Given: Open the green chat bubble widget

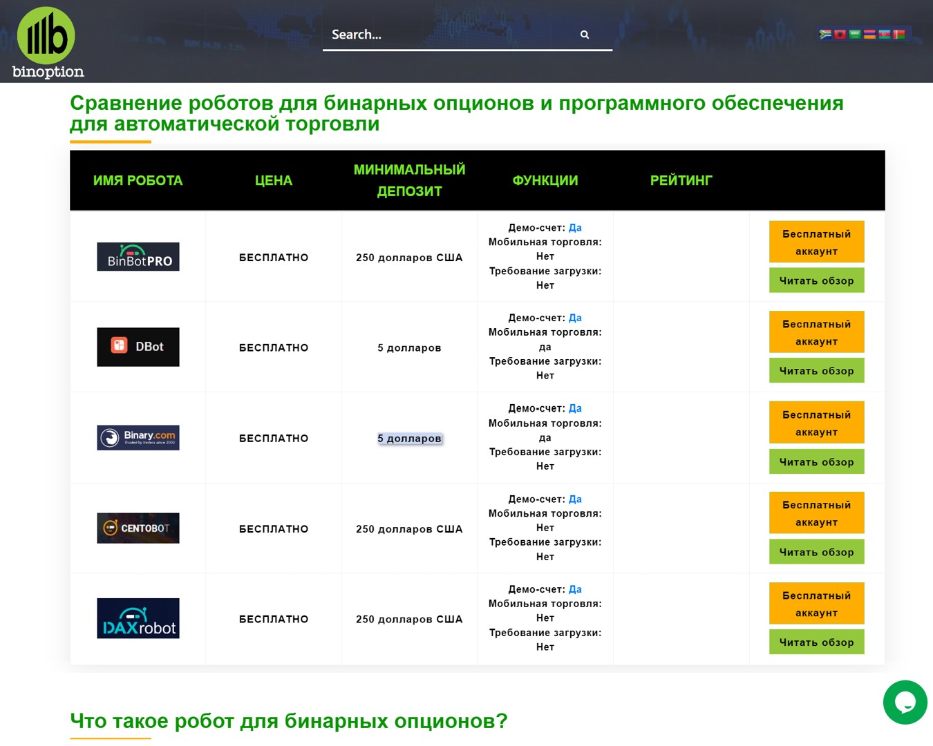Looking at the screenshot, I should pyautogui.click(x=905, y=702).
